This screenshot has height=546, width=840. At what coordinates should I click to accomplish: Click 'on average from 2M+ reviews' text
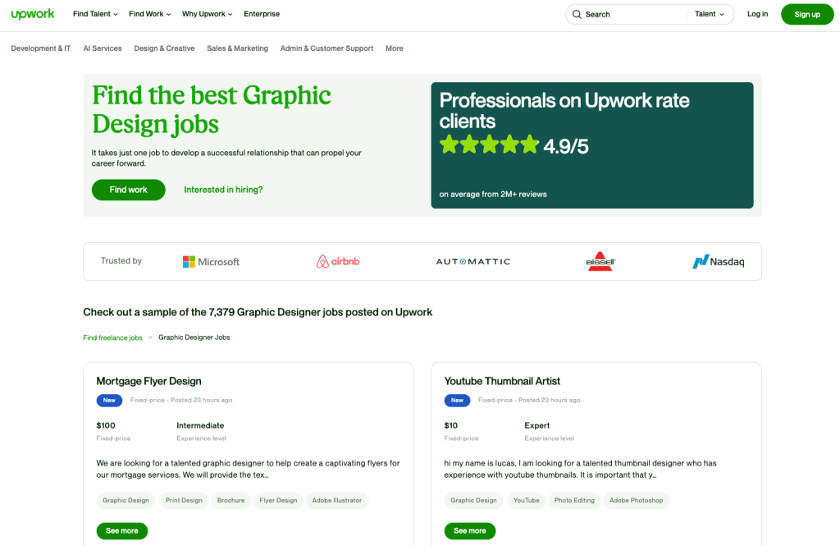[x=493, y=194]
